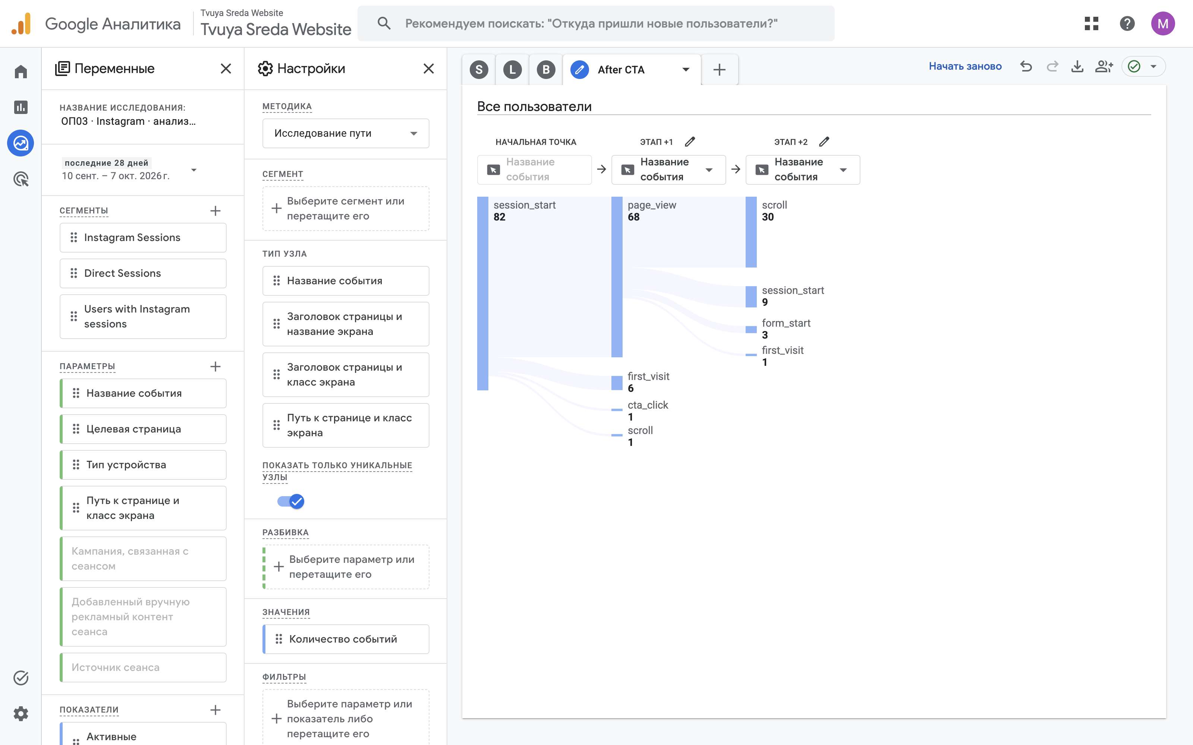Close the Переменные panel
Screen dimensions: 1193x745
pos(226,69)
